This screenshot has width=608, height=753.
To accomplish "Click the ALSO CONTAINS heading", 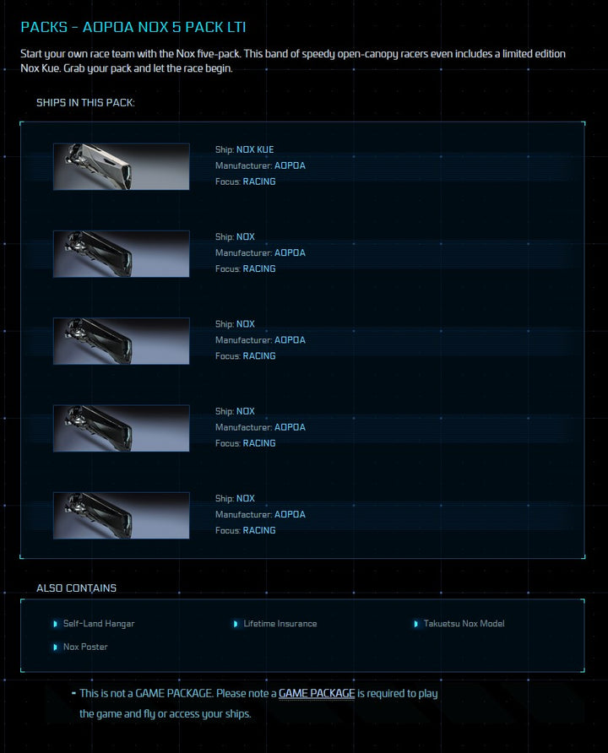I will (x=76, y=588).
